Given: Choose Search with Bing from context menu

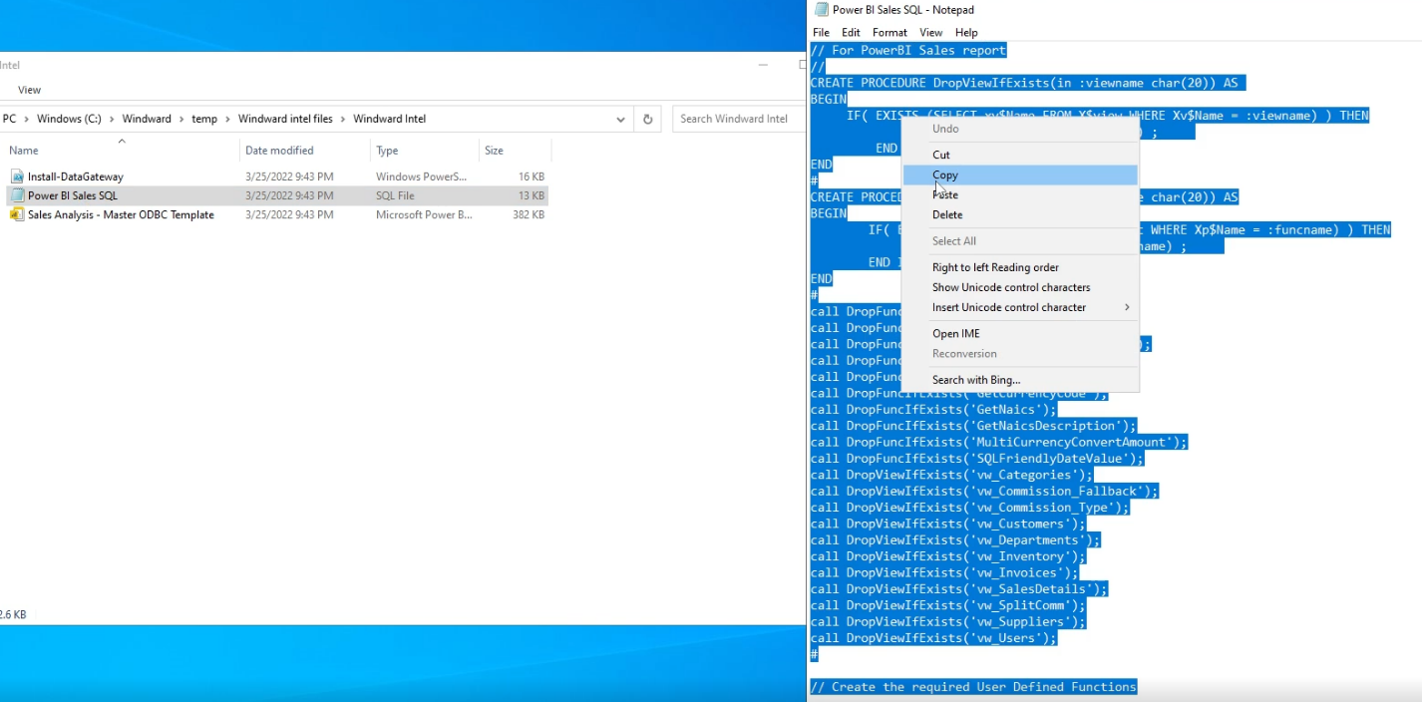Looking at the screenshot, I should click(1020, 380).
